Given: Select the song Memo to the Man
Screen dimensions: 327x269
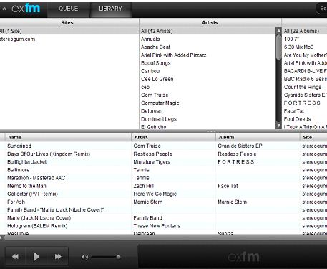Looking at the screenshot, I should click(26, 186).
